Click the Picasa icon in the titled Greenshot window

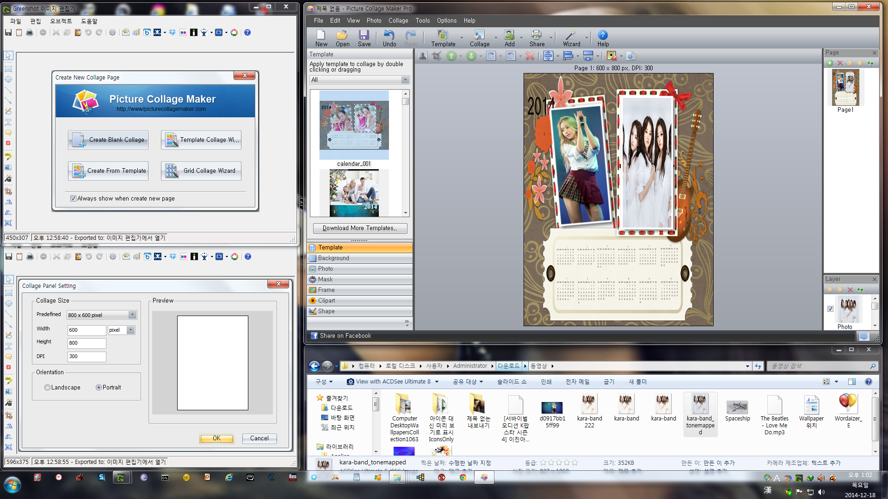tap(234, 32)
